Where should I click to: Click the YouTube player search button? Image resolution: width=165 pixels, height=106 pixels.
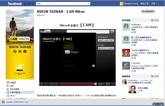(112, 32)
